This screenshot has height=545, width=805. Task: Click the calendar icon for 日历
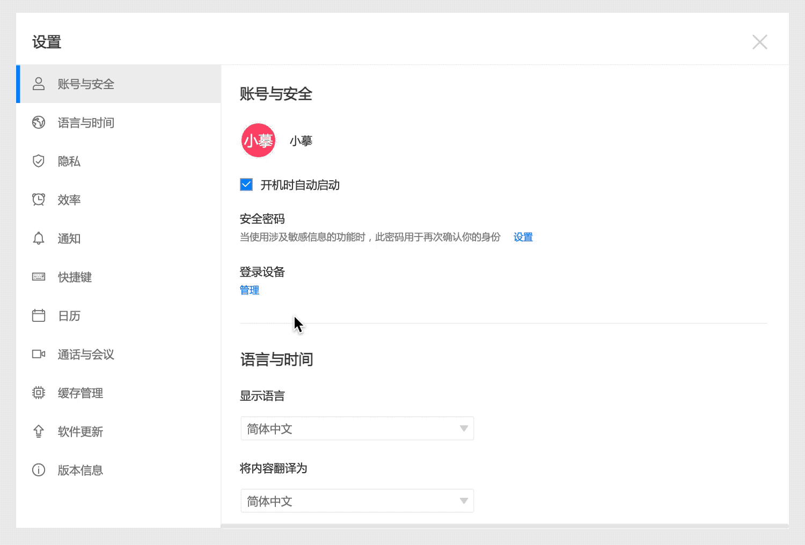pyautogui.click(x=39, y=315)
